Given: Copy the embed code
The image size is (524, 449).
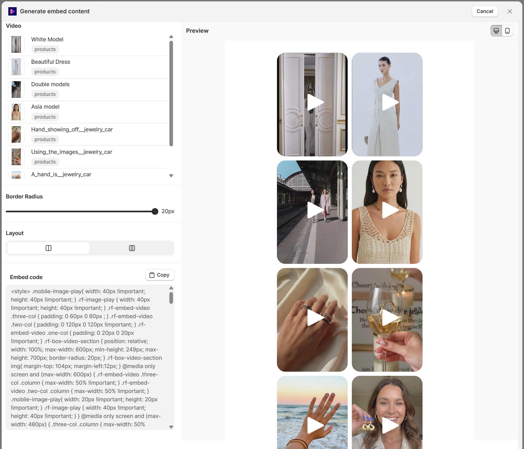Looking at the screenshot, I should (x=160, y=275).
